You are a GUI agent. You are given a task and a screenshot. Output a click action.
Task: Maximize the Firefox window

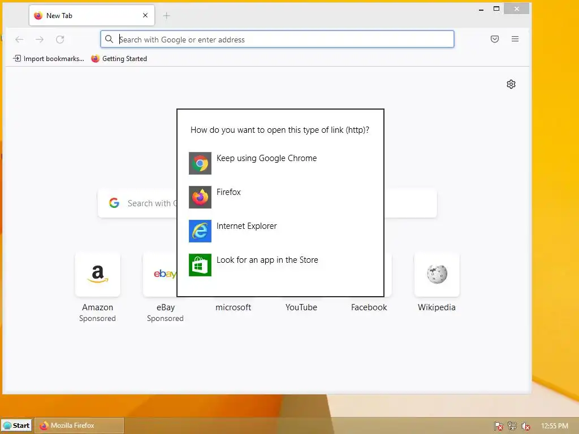pyautogui.click(x=496, y=9)
